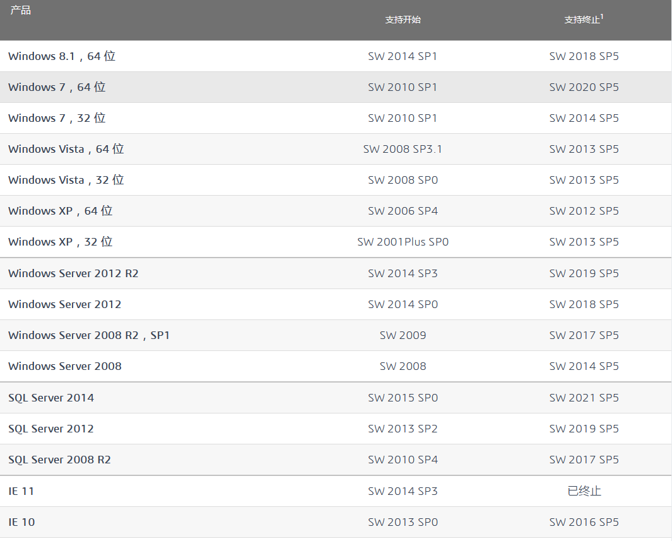Click the SW 2014 SP5 cell for Windows Server 2008
Screen dimensions: 672x541
tap(584, 366)
